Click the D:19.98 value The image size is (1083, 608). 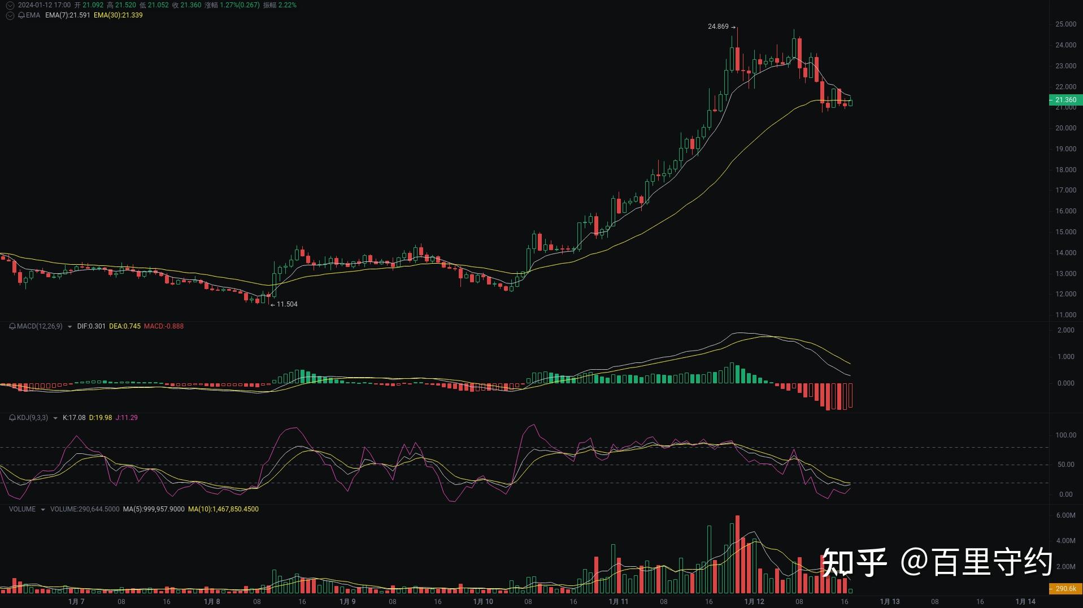click(101, 418)
